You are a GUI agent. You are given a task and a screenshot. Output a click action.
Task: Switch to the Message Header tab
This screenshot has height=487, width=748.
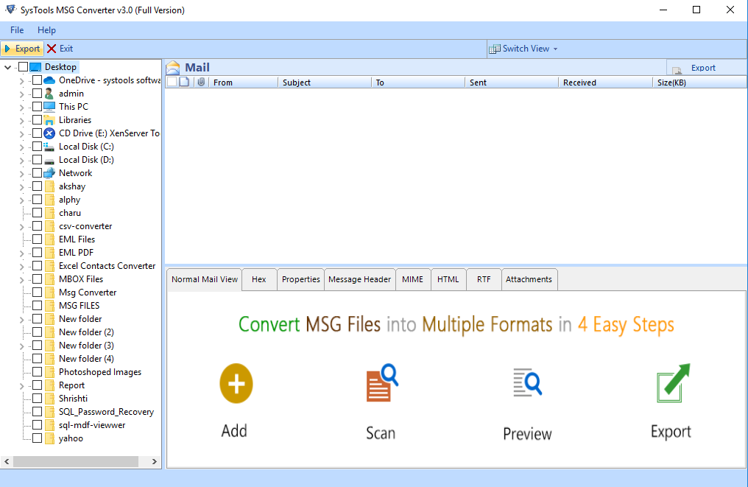coord(359,279)
